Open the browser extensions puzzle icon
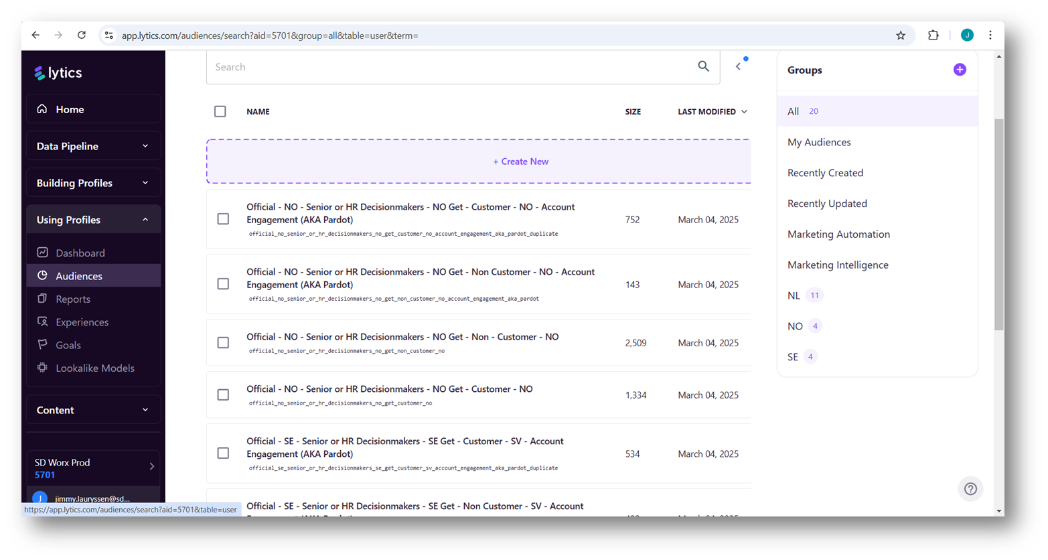Image resolution: width=1048 pixels, height=560 pixels. [x=933, y=36]
